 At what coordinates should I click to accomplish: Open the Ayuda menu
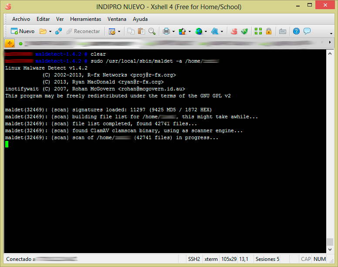coord(140,19)
